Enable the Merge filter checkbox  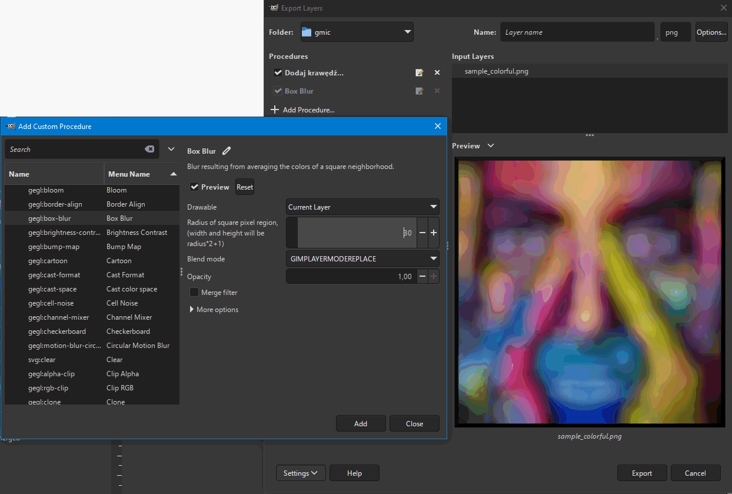(194, 292)
